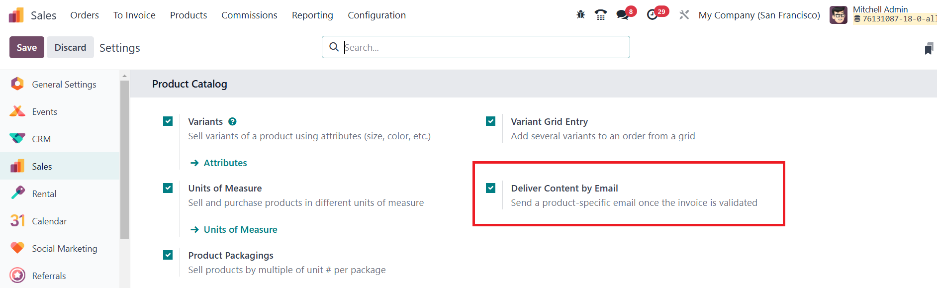
Task: Click into the Search field
Action: [x=482, y=47]
